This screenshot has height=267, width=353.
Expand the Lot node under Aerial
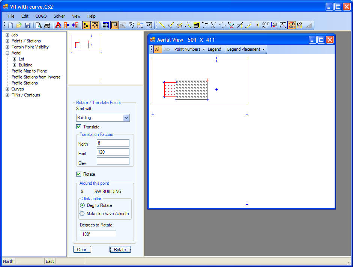pyautogui.click(x=14, y=59)
